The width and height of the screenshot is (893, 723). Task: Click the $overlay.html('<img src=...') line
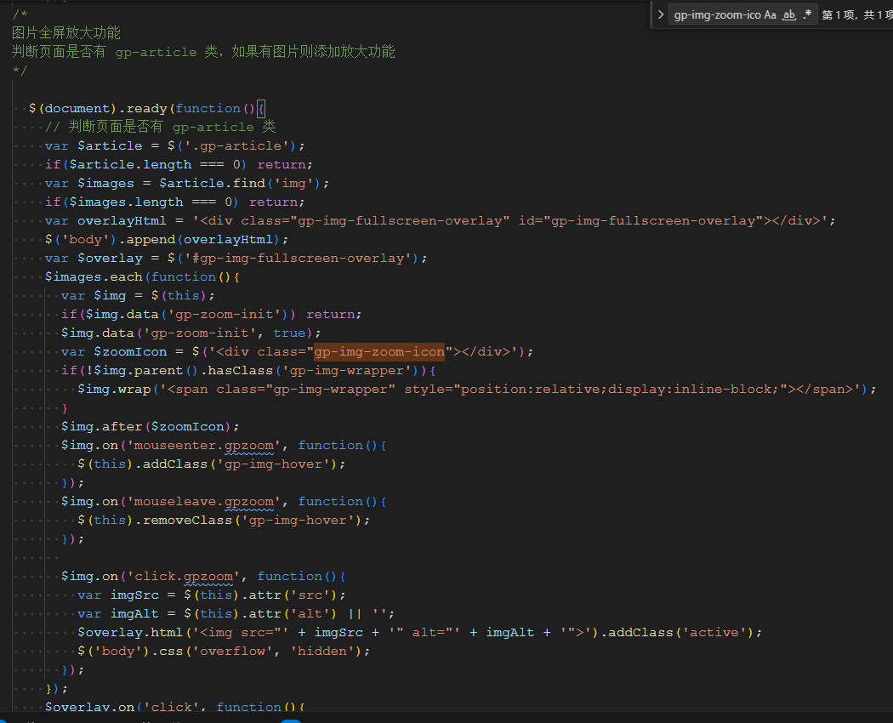[x=420, y=632]
